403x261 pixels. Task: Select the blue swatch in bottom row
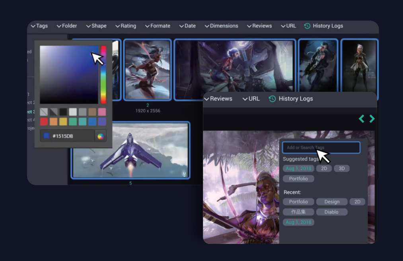[92, 122]
